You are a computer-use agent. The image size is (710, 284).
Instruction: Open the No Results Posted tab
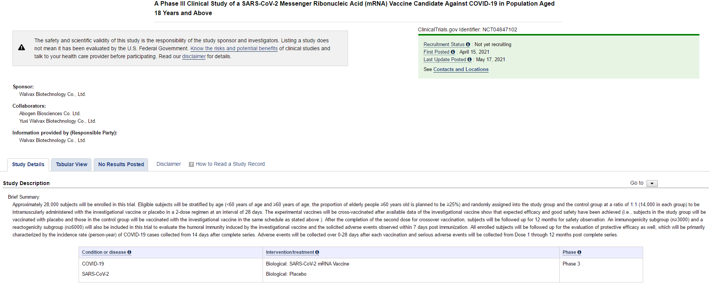121,164
